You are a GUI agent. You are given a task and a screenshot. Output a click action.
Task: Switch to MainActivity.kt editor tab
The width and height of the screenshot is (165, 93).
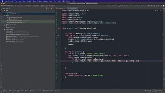coord(73,8)
